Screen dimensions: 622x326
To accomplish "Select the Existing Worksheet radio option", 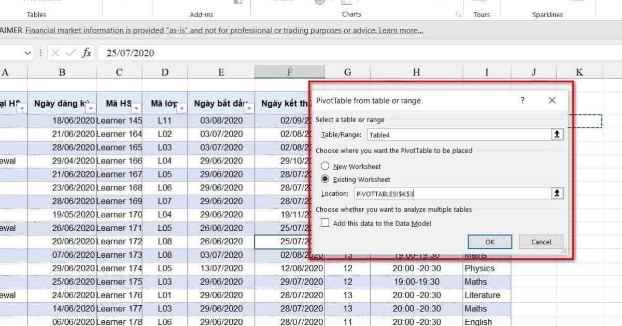I will click(x=325, y=179).
